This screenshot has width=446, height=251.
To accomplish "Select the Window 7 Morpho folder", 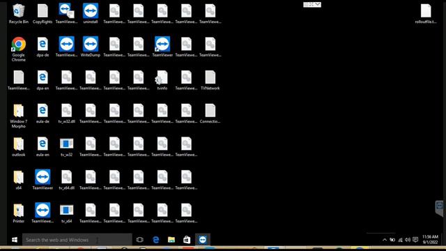I will coord(19,116).
